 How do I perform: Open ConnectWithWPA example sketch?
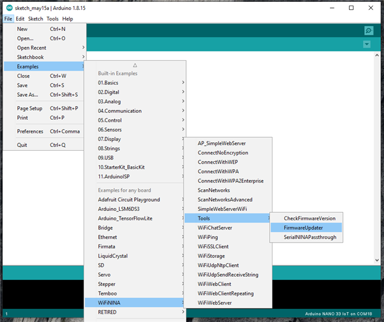[218, 171]
